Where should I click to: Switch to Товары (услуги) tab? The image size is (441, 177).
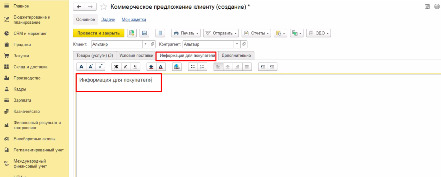(x=94, y=56)
